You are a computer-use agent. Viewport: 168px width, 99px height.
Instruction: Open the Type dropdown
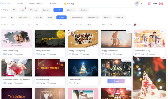41,25
